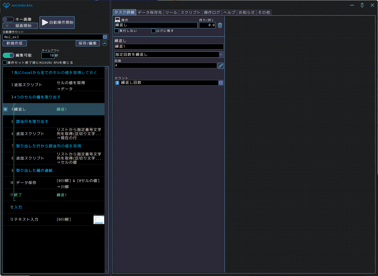
Task: Click the 操作 computer icon
Action: pos(118,20)
